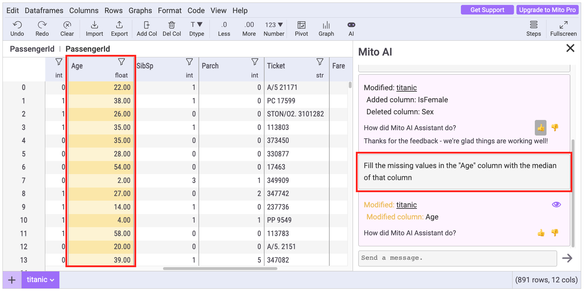
Task: Open the Format menu
Action: tap(169, 11)
